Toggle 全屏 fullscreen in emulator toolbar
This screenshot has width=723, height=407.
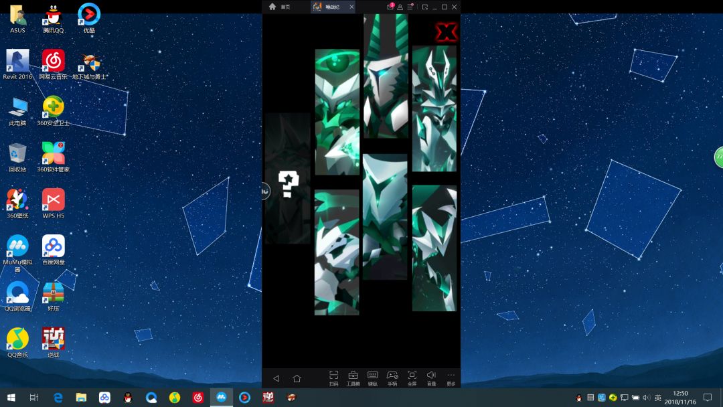tap(412, 378)
